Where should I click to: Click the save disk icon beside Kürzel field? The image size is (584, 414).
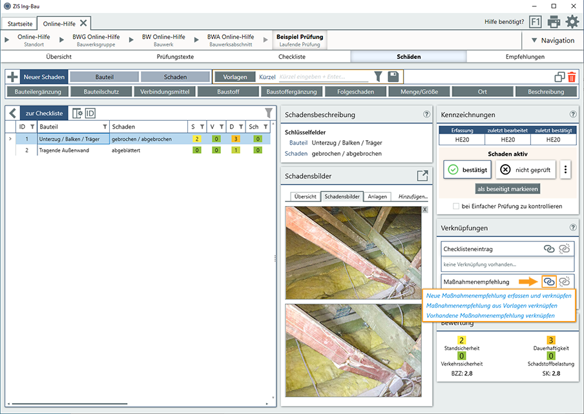tap(393, 77)
